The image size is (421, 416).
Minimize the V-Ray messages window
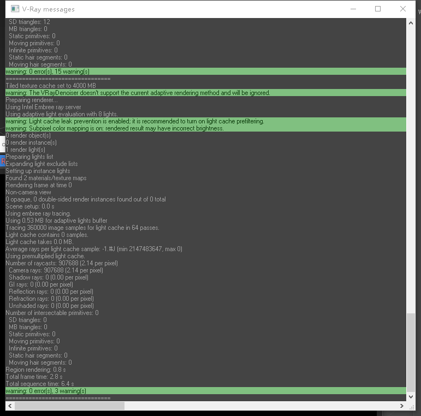(353, 9)
